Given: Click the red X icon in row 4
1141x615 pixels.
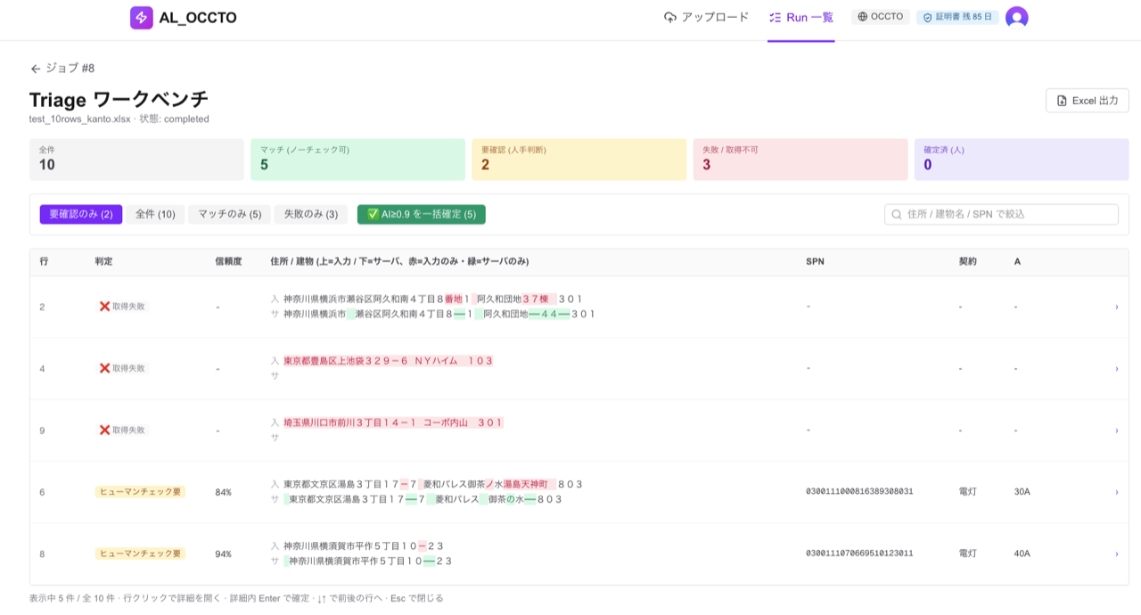Looking at the screenshot, I should click(x=104, y=368).
